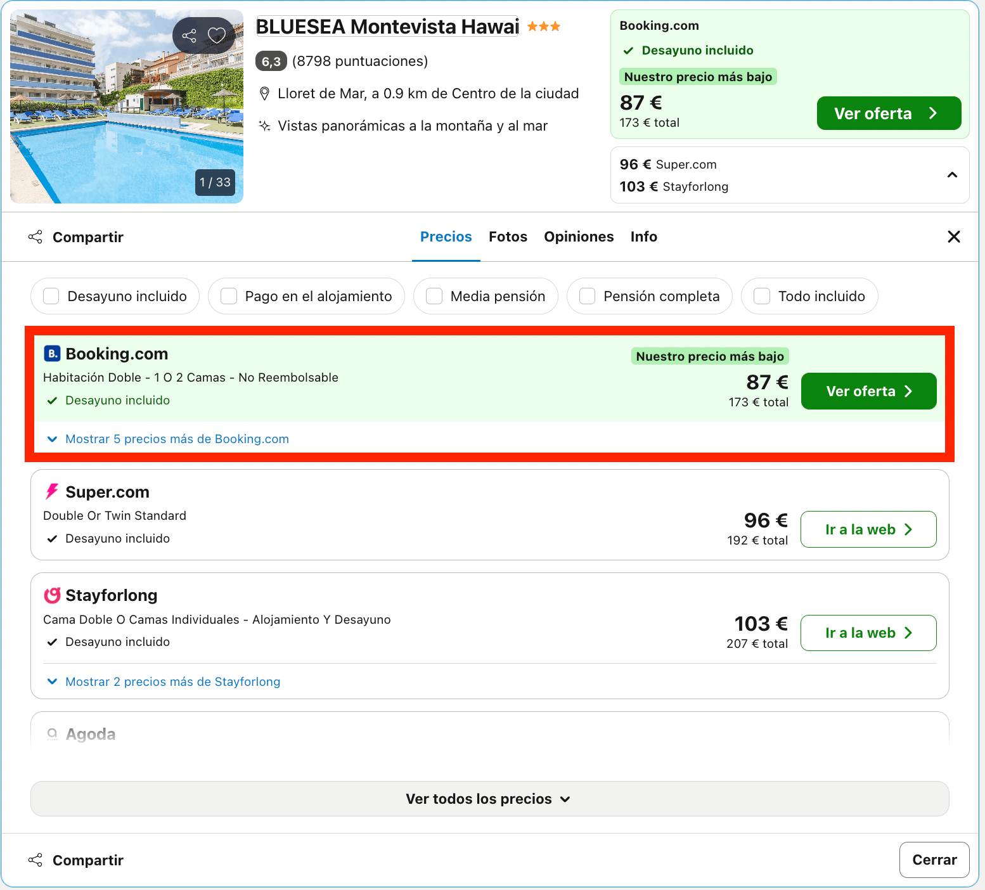
Task: Click the 192 € total price text
Action: (757, 541)
